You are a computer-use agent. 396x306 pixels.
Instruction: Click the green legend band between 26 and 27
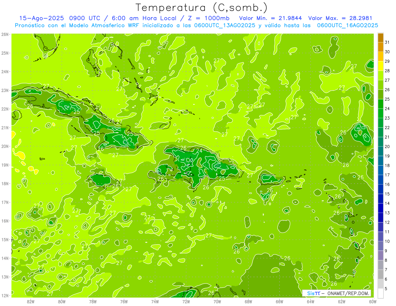coord(380,85)
